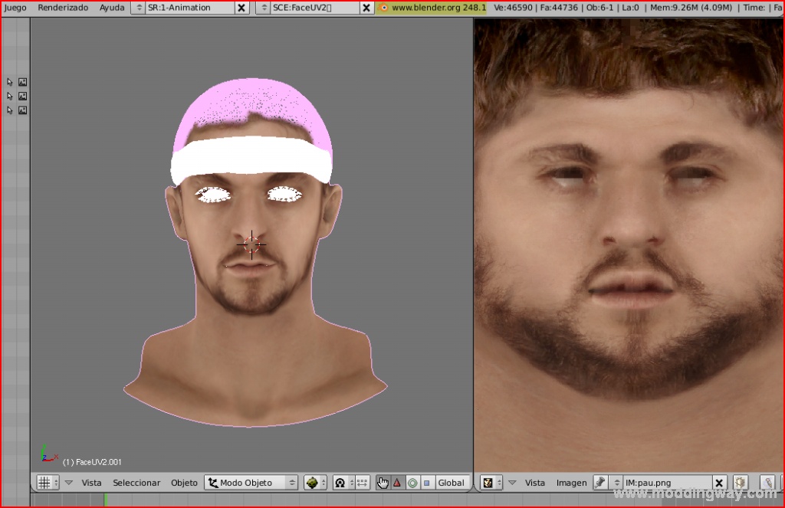
Task: Toggle the 3D manipulator hand icon
Action: coord(383,483)
